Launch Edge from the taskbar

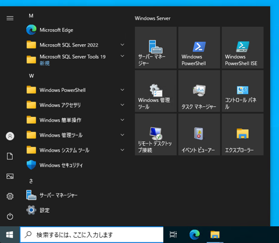tap(195, 235)
